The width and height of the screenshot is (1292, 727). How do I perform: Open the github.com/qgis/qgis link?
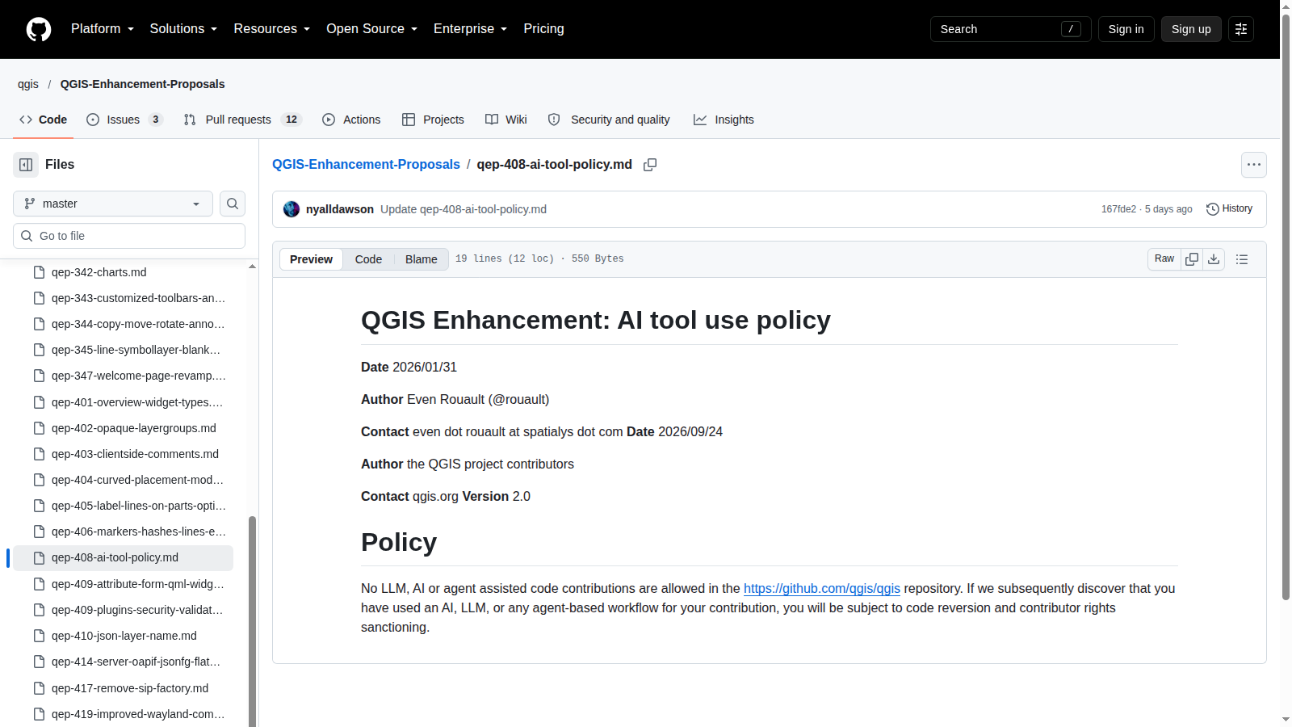[x=821, y=589]
